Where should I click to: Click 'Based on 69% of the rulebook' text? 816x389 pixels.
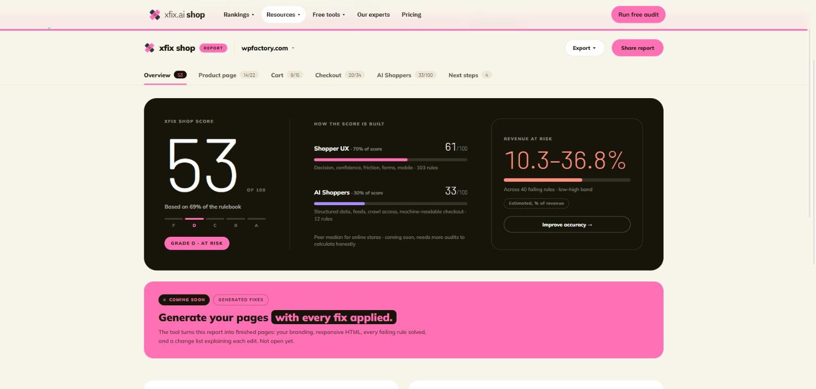[203, 207]
